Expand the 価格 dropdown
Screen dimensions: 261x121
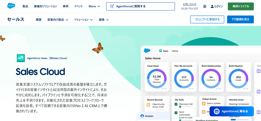coord(104,20)
